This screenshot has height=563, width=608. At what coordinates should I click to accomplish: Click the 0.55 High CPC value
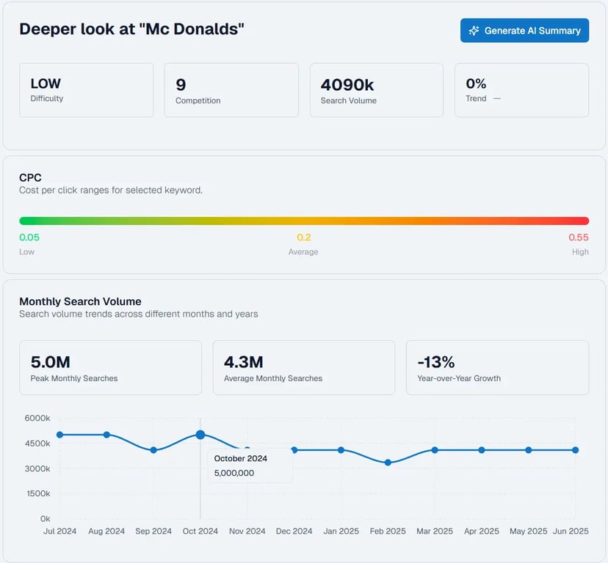coord(578,238)
